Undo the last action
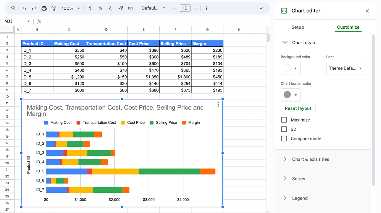The height and width of the screenshot is (213, 381). tap(24, 8)
